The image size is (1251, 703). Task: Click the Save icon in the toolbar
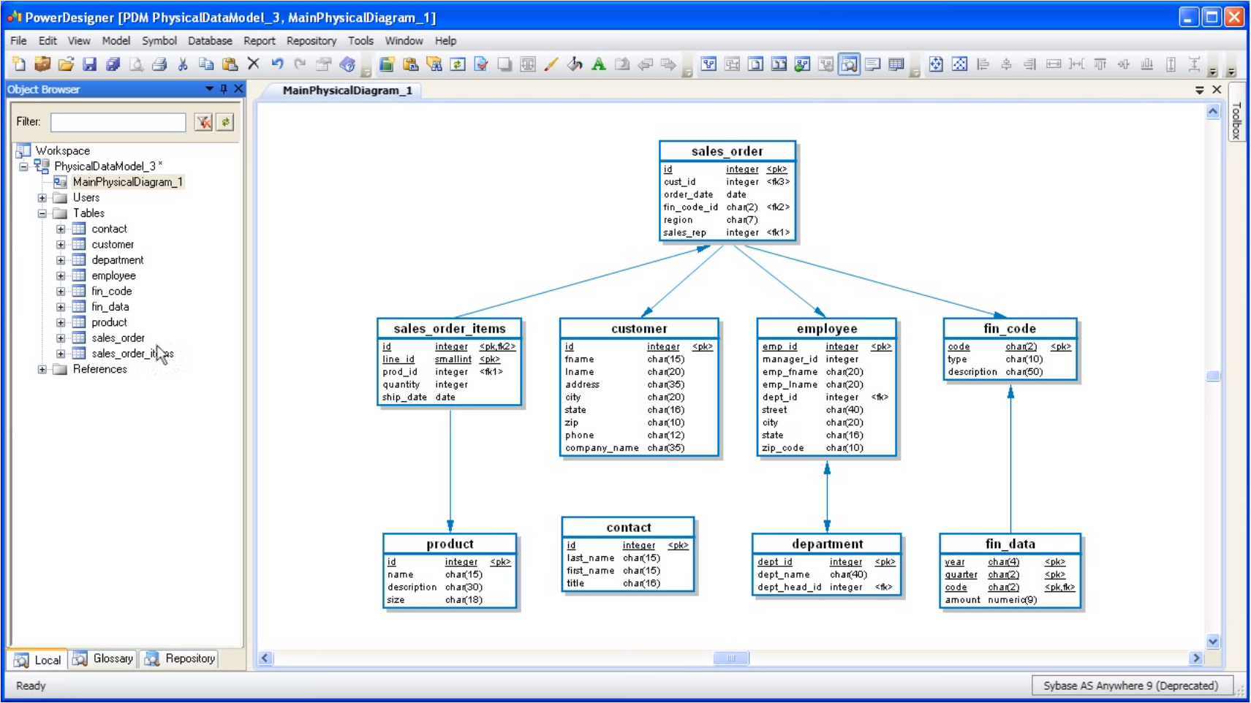pyautogui.click(x=89, y=64)
